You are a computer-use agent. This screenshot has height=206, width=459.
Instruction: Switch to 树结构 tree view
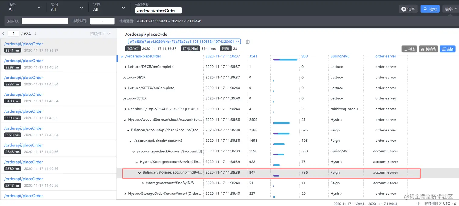pyautogui.click(x=429, y=49)
